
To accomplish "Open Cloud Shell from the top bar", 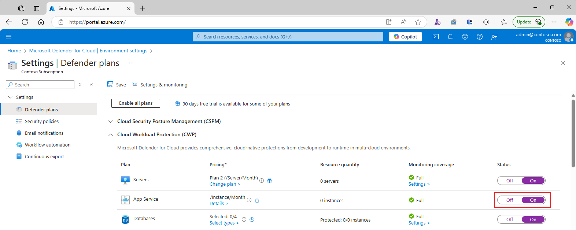I will 436,37.
